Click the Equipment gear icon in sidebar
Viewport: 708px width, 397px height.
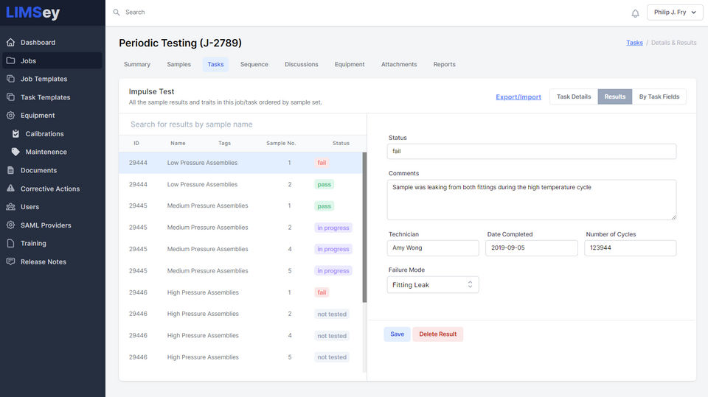tap(10, 116)
